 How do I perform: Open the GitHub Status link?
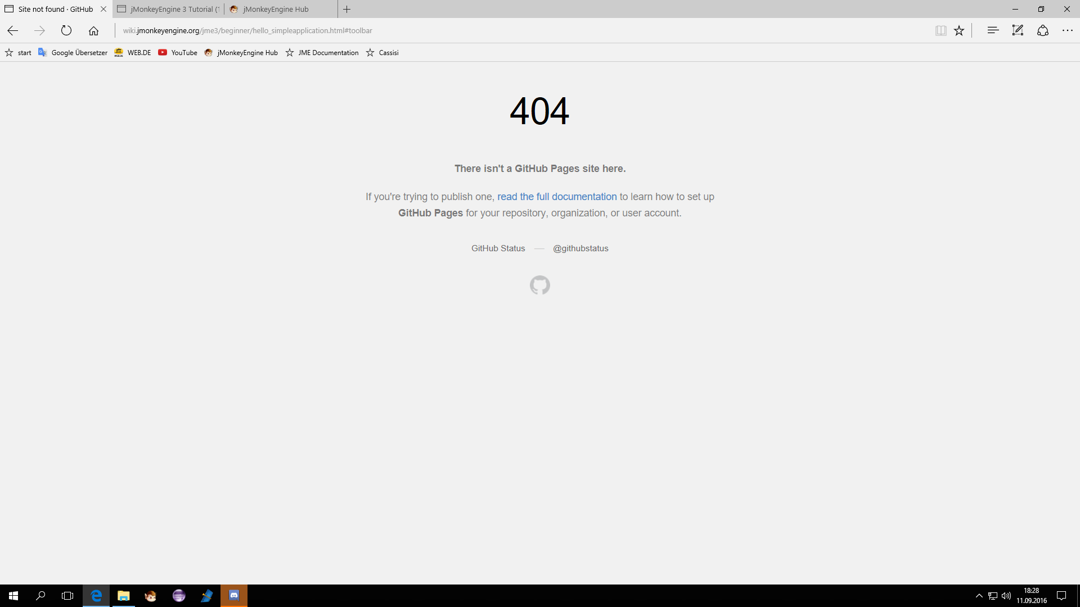(x=498, y=248)
